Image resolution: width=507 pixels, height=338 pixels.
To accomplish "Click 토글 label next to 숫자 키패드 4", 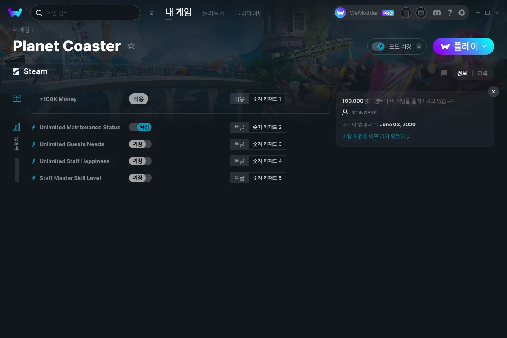I will click(240, 161).
